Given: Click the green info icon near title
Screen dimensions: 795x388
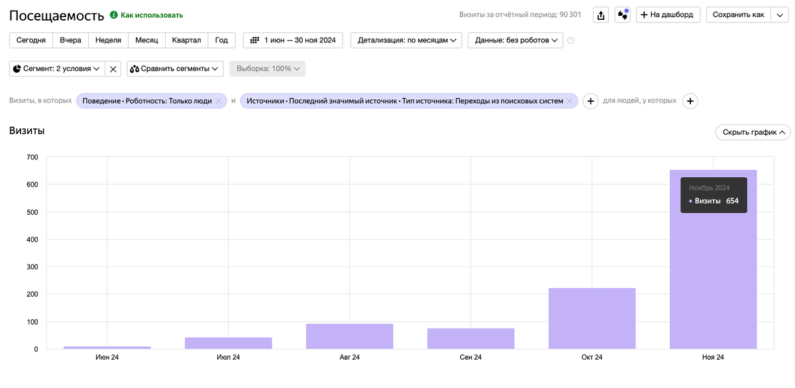Looking at the screenshot, I should coord(114,15).
